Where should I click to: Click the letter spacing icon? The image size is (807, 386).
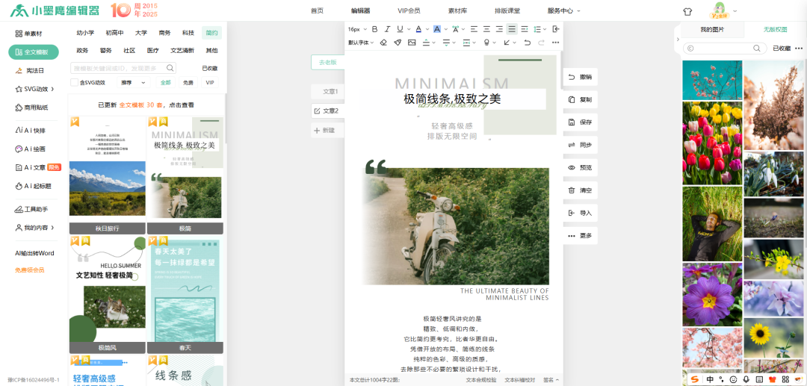click(456, 29)
